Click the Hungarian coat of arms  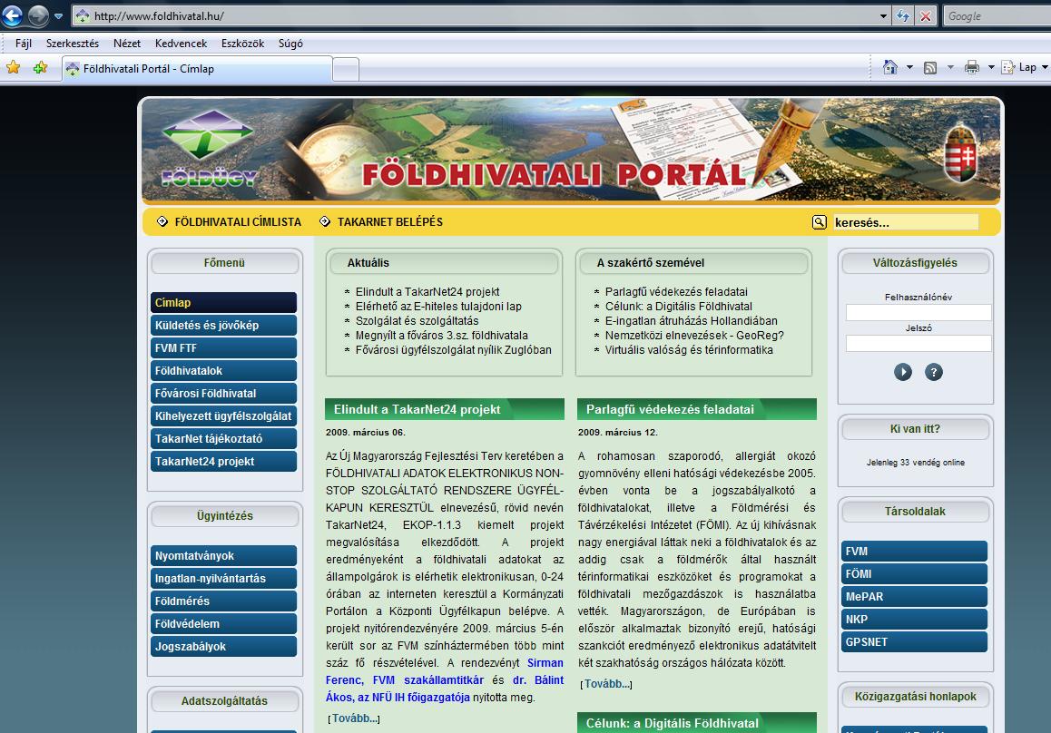(960, 152)
